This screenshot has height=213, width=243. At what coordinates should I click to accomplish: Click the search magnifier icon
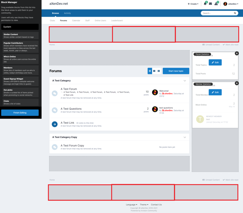(x=235, y=13)
